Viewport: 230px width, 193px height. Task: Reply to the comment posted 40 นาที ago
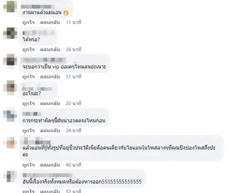50,165
